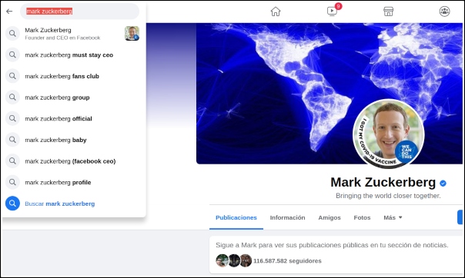Choose suggestion mark zuckerberg (facebook ceo)
Screen dimensions: 465x278
72,161
